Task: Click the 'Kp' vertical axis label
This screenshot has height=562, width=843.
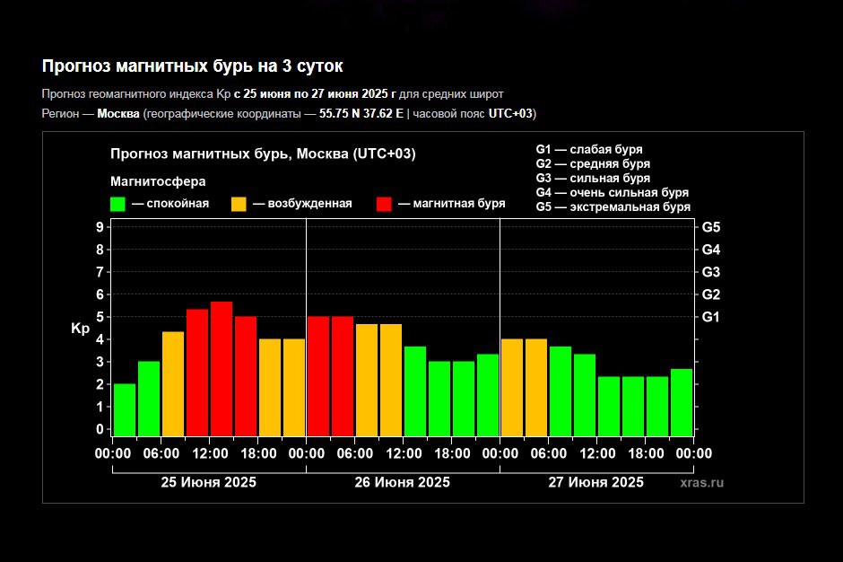Action: [80, 329]
